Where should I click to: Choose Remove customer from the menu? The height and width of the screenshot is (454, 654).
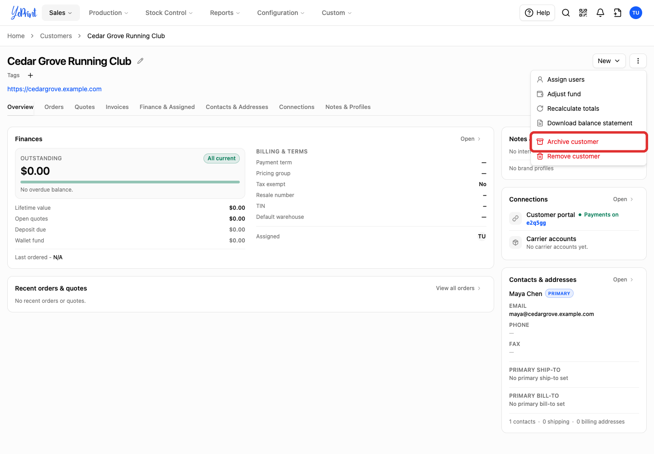click(x=589, y=156)
